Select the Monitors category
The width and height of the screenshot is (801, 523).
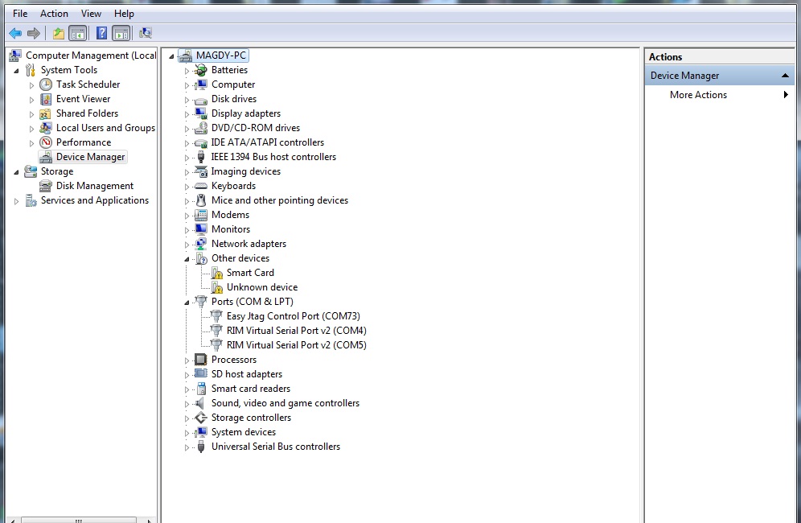coord(231,229)
